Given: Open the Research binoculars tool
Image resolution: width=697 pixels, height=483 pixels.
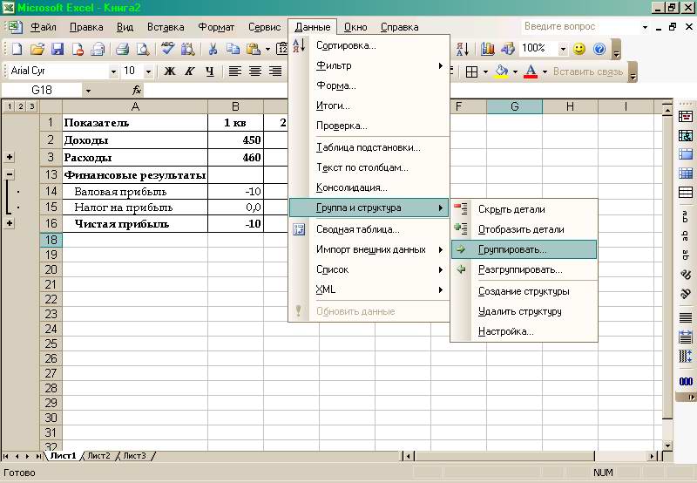Looking at the screenshot, I should (x=188, y=49).
